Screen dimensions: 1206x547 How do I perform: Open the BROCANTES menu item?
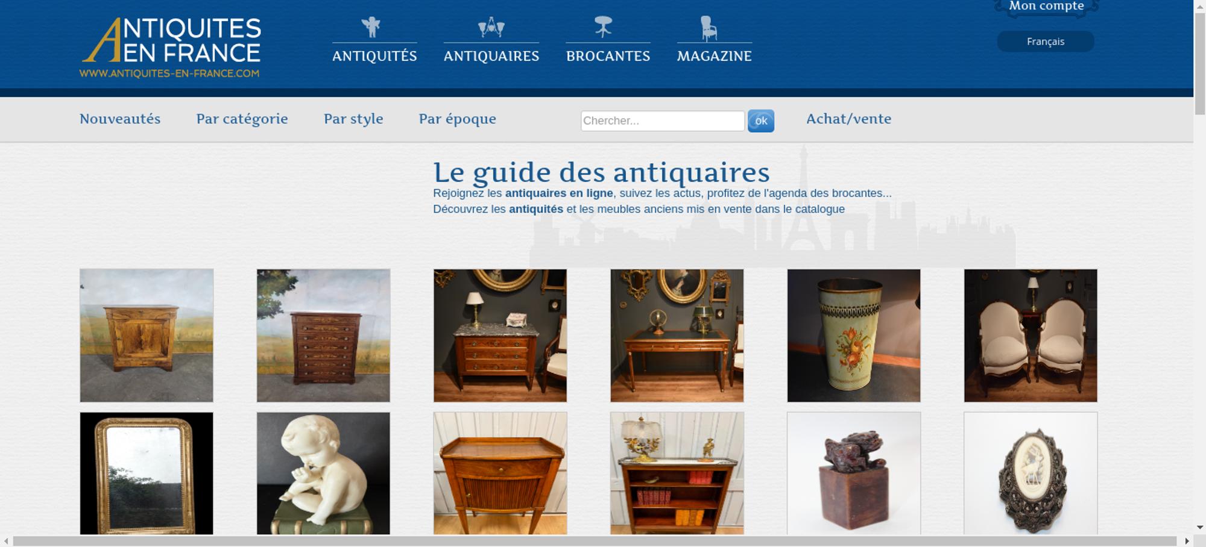click(608, 56)
